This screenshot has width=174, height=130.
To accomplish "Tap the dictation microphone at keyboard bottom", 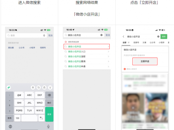I will (x=48, y=126).
